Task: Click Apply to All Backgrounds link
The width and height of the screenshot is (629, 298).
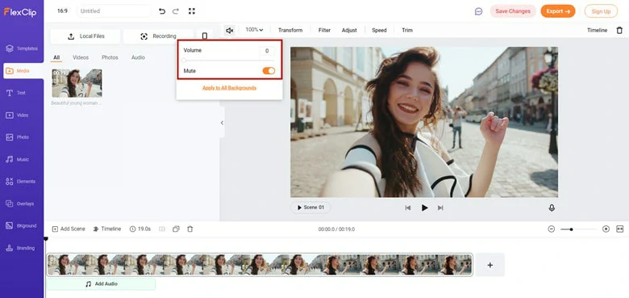Action: click(230, 88)
